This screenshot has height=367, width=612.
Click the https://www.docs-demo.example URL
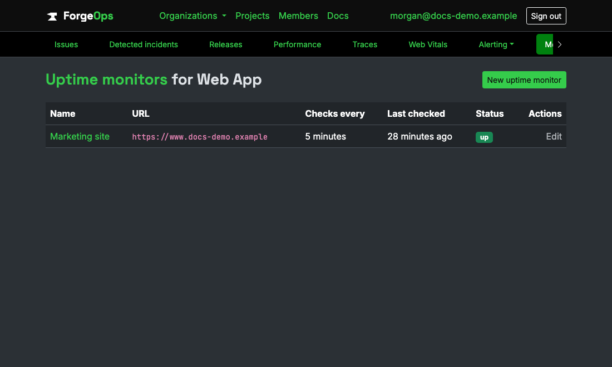(x=199, y=137)
